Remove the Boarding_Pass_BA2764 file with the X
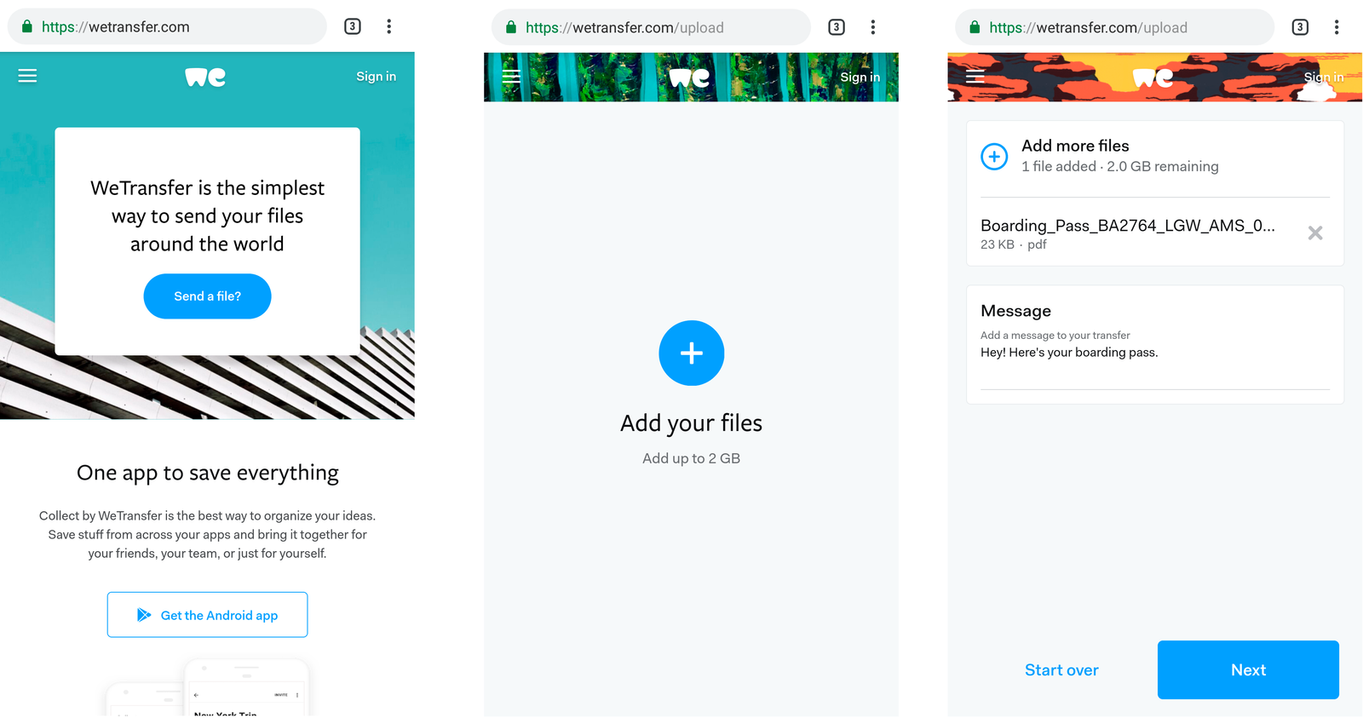Screen dimensions: 1363x718 click(1315, 233)
